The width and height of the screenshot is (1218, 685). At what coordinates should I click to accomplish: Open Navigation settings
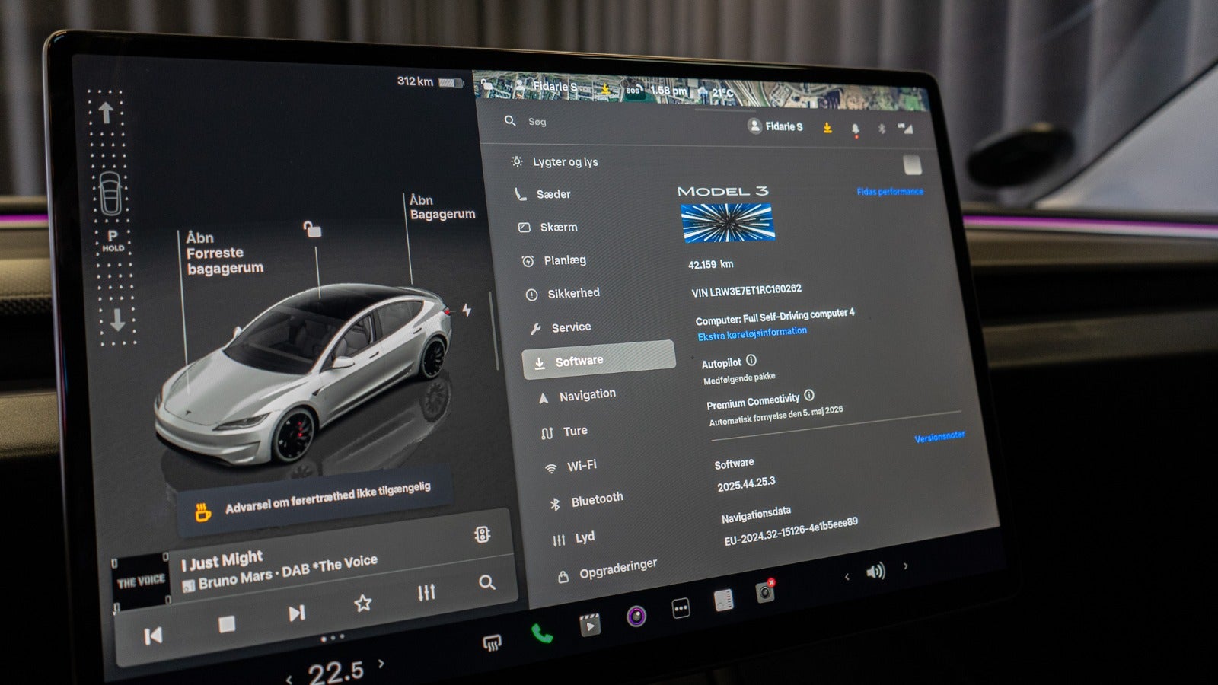[587, 395]
